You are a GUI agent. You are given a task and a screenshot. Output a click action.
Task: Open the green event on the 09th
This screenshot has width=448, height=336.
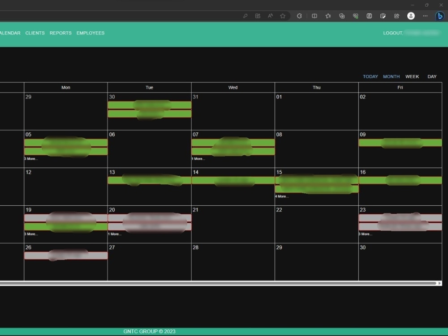400,143
